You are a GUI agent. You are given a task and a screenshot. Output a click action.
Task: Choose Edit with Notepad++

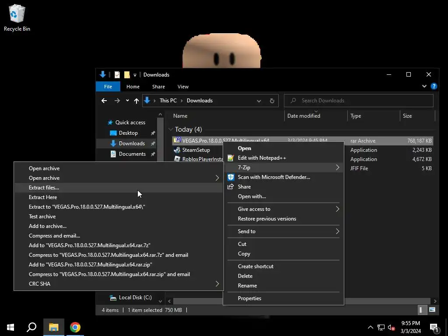[x=262, y=158]
